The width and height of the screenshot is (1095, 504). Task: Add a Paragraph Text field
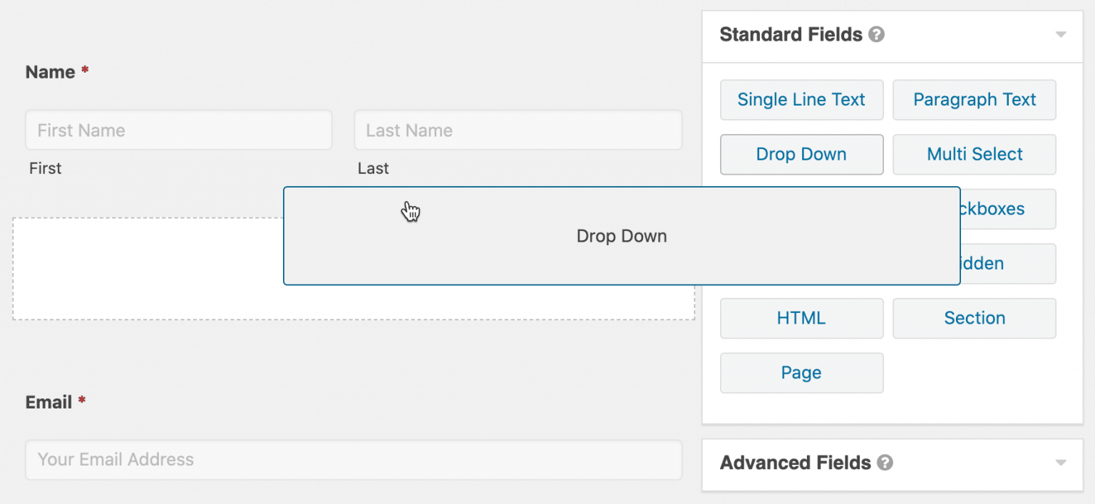coord(975,100)
